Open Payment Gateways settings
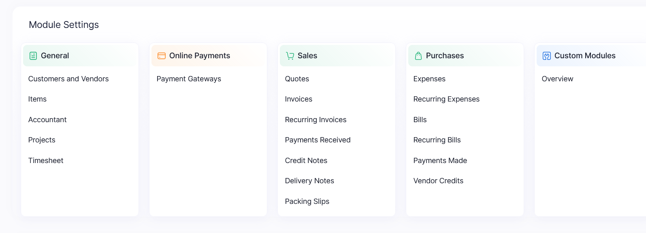 189,79
